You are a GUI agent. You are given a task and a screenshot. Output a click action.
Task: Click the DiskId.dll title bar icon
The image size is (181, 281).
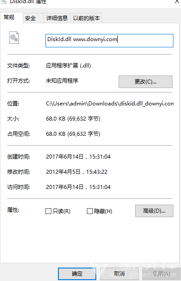click(x=4, y=2)
